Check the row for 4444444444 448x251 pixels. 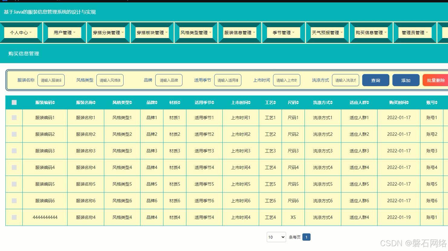tap(14, 217)
